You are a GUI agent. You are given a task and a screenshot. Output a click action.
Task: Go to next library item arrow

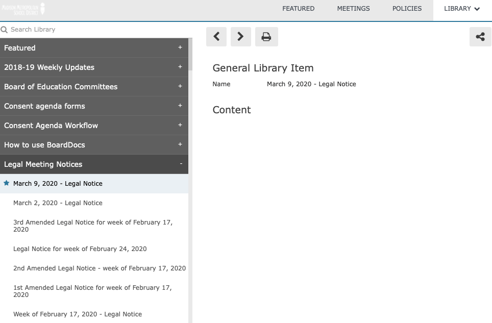[241, 37]
